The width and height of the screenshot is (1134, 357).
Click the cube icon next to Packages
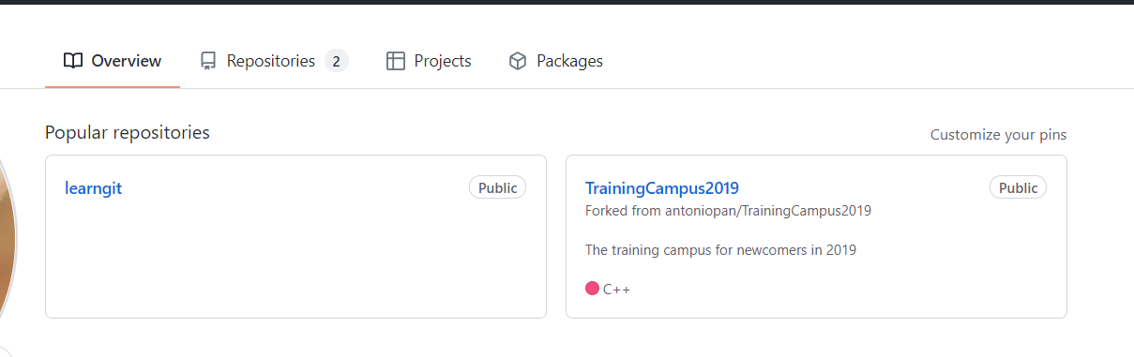coord(518,61)
